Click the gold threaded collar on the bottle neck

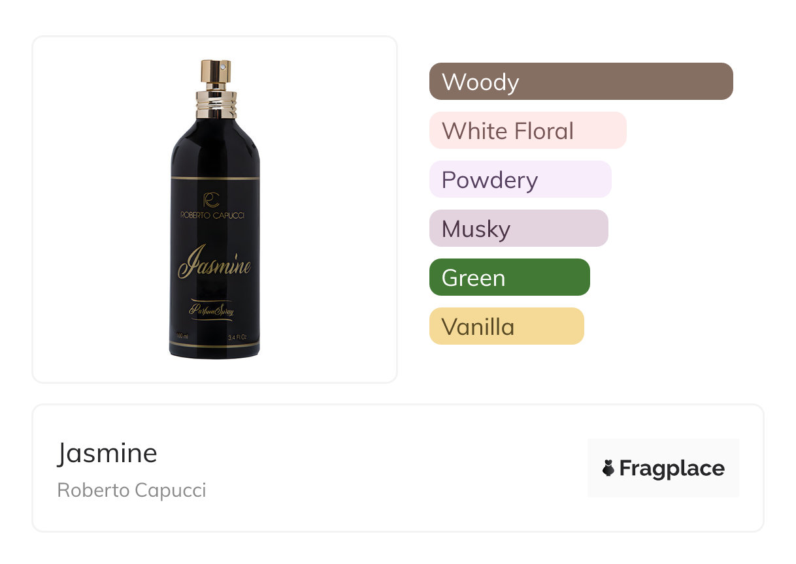click(214, 104)
